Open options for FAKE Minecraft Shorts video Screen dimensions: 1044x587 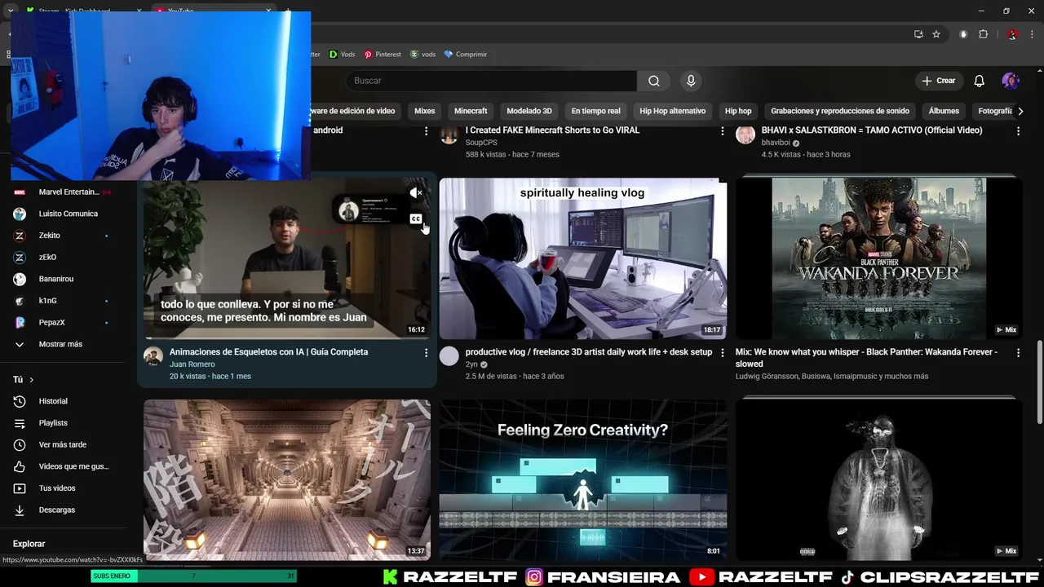point(722,130)
